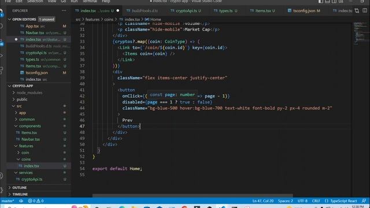Open the Run menu

coord(74,1)
